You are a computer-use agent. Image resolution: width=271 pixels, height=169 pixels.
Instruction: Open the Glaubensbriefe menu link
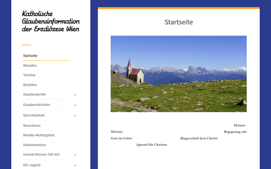click(34, 94)
